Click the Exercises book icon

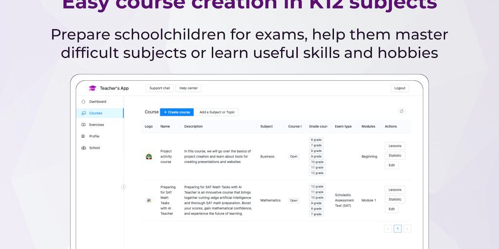coord(83,125)
